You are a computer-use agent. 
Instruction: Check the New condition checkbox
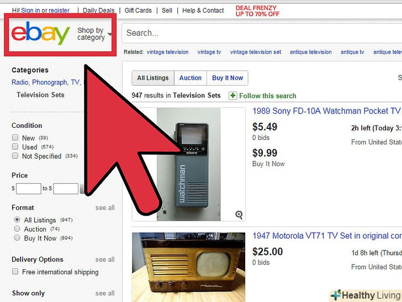[15, 138]
